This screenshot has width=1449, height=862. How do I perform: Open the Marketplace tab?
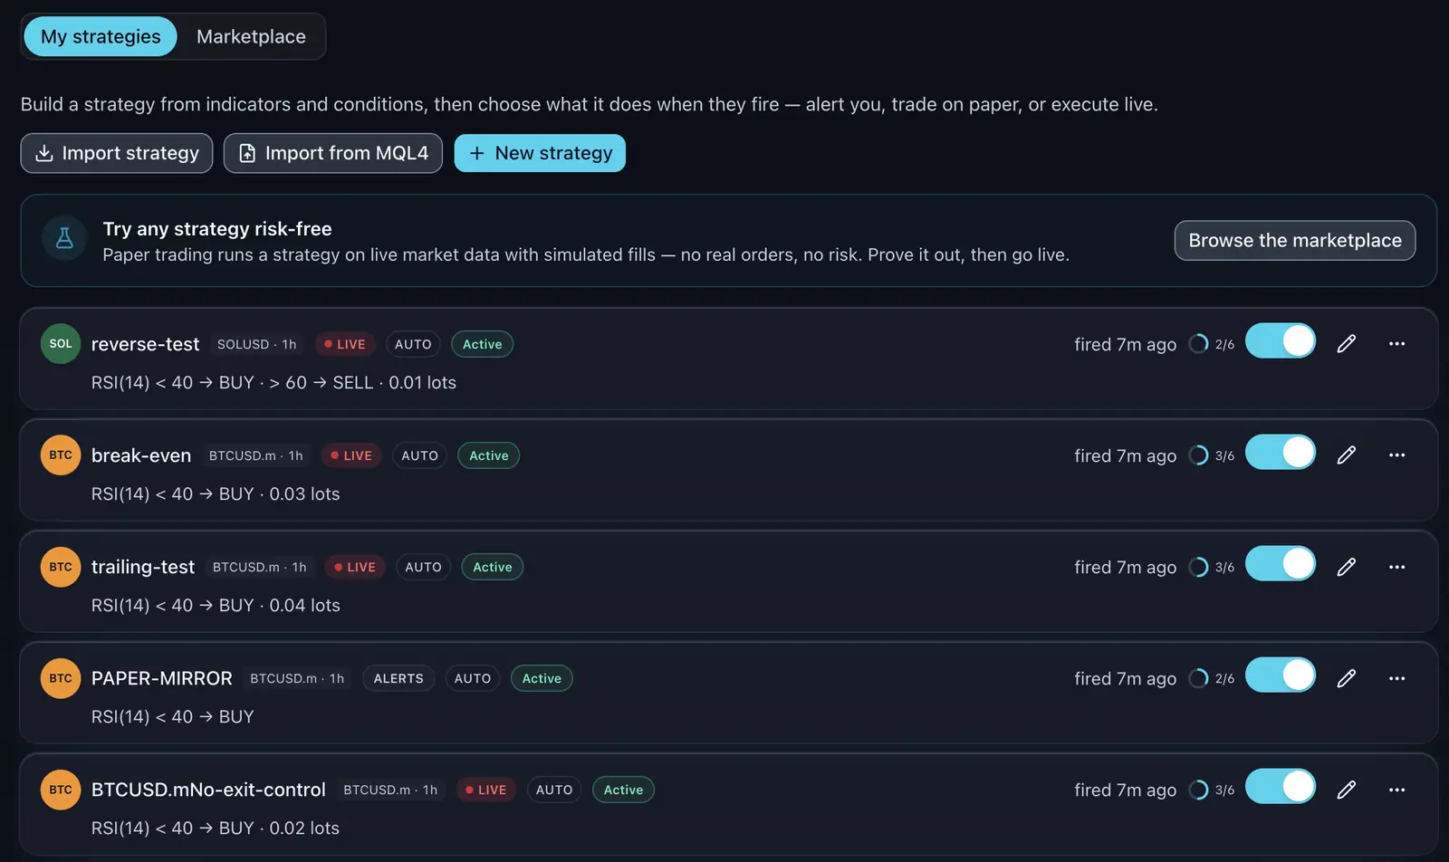pos(251,36)
